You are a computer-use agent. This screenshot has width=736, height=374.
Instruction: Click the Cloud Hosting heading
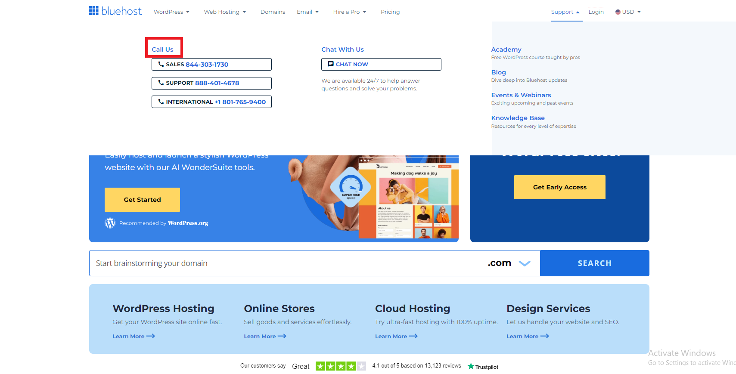(x=413, y=309)
